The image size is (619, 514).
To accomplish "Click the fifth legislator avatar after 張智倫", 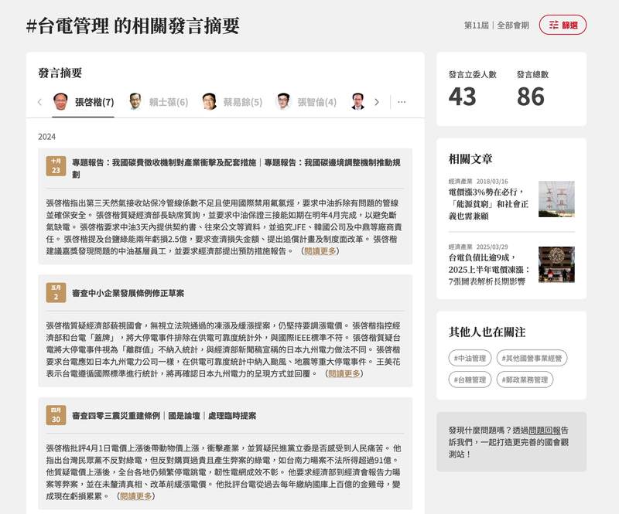I will [357, 101].
